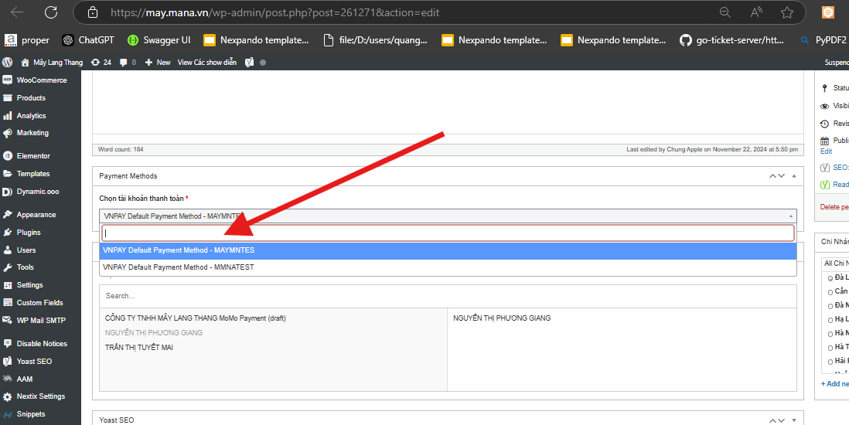Click the browser refresh icon
The image size is (849, 425).
coord(51,12)
